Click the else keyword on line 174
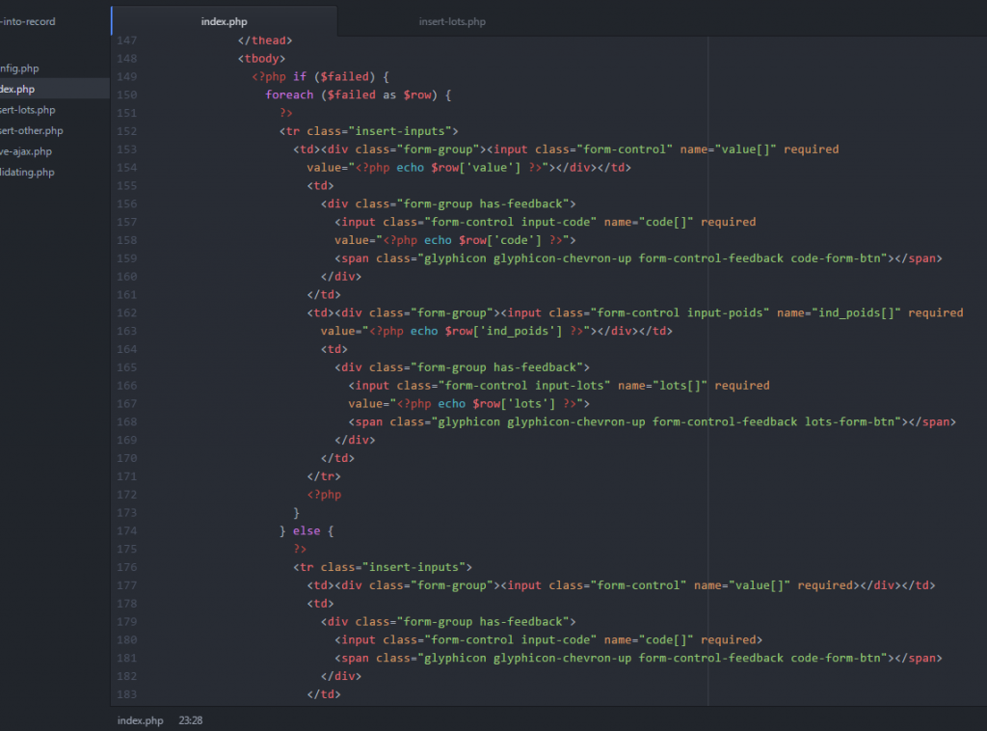This screenshot has width=987, height=731. [x=307, y=529]
